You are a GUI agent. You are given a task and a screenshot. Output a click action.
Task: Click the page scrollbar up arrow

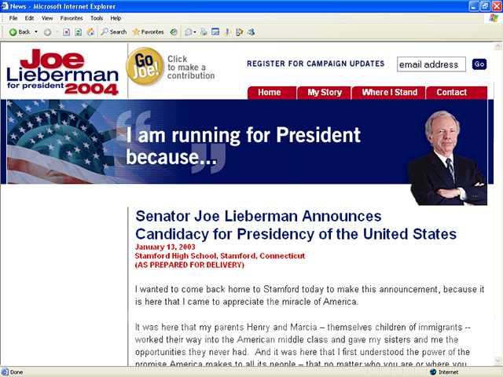point(497,47)
